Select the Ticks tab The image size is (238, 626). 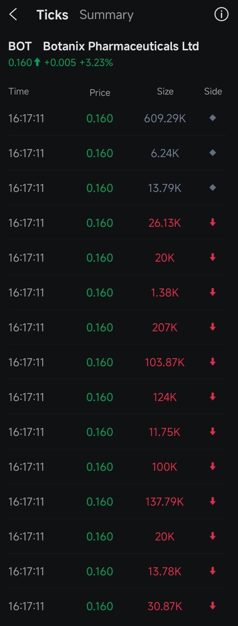[x=52, y=15]
